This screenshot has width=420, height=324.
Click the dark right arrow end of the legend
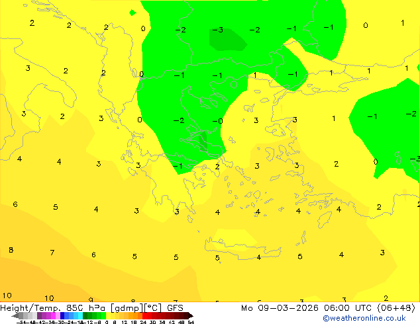pos(190,315)
